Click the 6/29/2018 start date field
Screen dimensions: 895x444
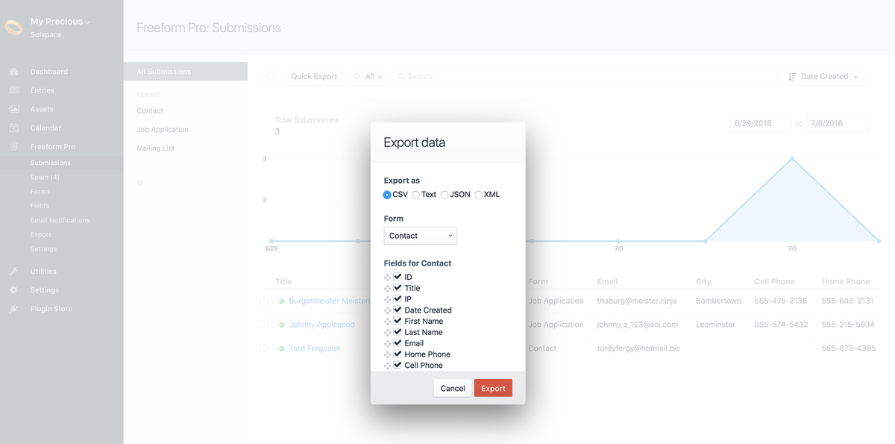tap(760, 123)
